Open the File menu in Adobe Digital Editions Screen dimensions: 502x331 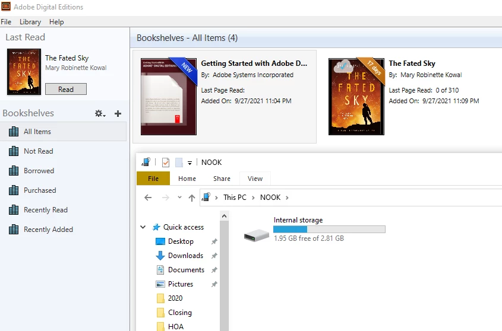(6, 22)
